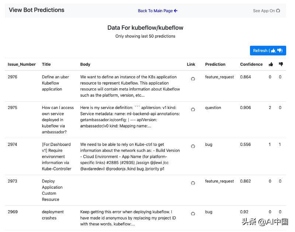Click the Title column header
The width and height of the screenshot is (295, 232).
coord(46,64)
